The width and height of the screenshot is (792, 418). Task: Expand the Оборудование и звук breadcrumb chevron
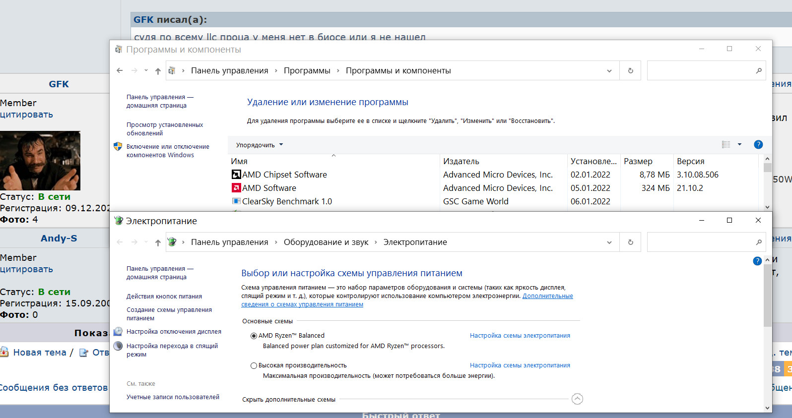pos(376,242)
